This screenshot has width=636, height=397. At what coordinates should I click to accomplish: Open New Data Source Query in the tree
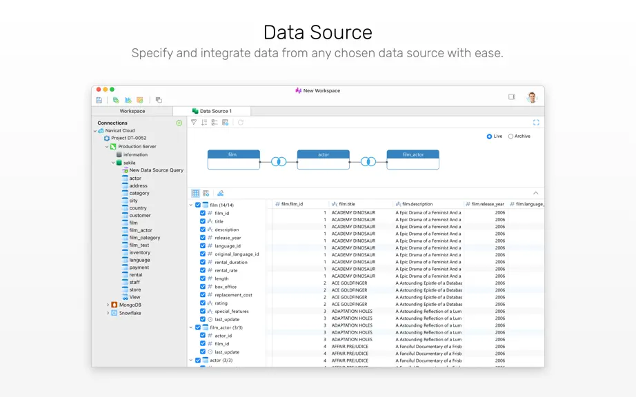(x=156, y=170)
